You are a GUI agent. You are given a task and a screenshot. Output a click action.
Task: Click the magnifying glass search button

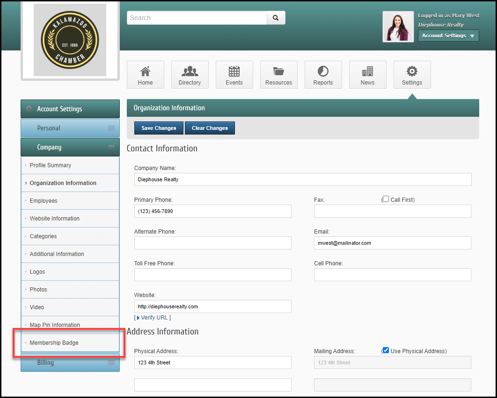click(276, 18)
